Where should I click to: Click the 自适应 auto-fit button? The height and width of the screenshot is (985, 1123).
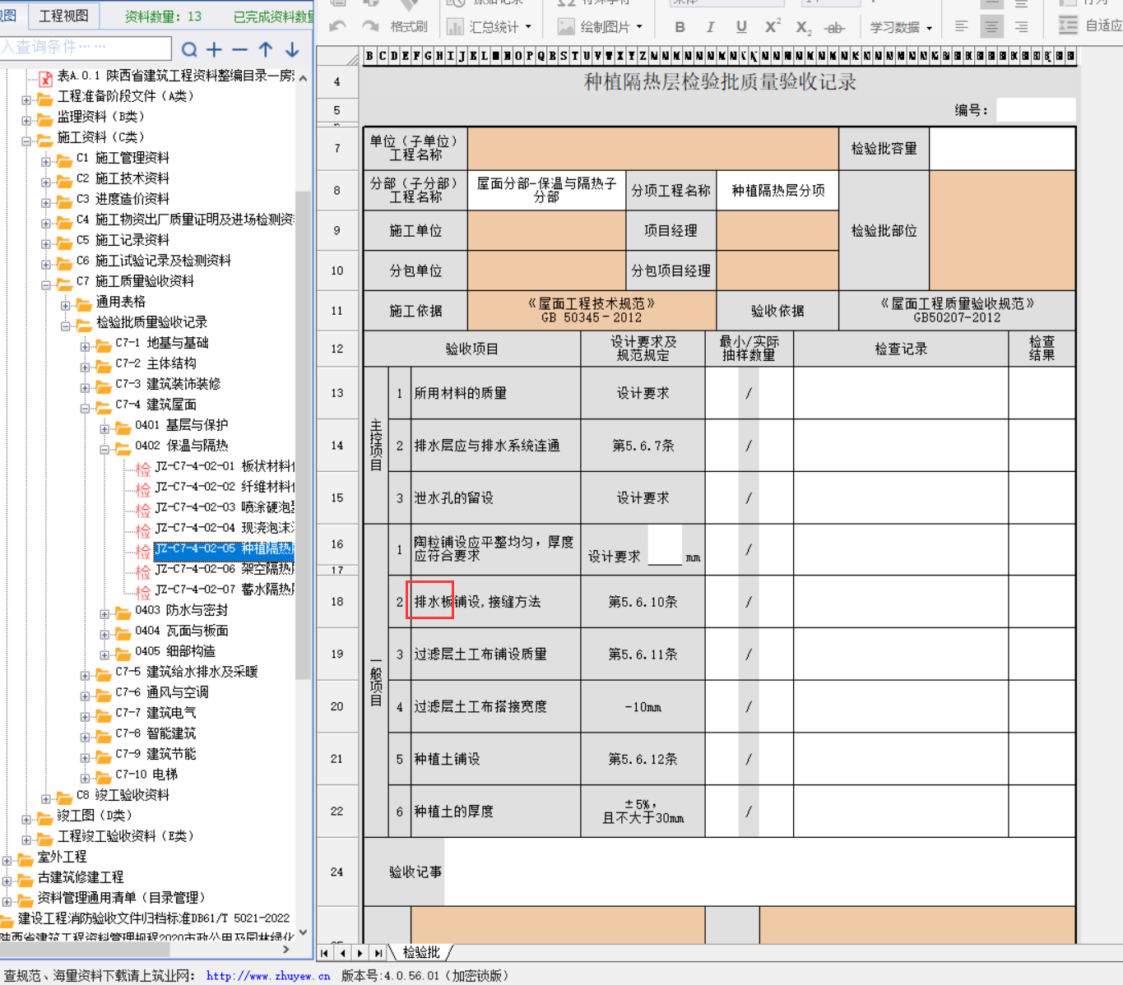(1091, 25)
